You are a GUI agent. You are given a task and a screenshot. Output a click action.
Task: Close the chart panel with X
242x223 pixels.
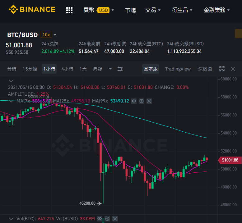(x=233, y=69)
